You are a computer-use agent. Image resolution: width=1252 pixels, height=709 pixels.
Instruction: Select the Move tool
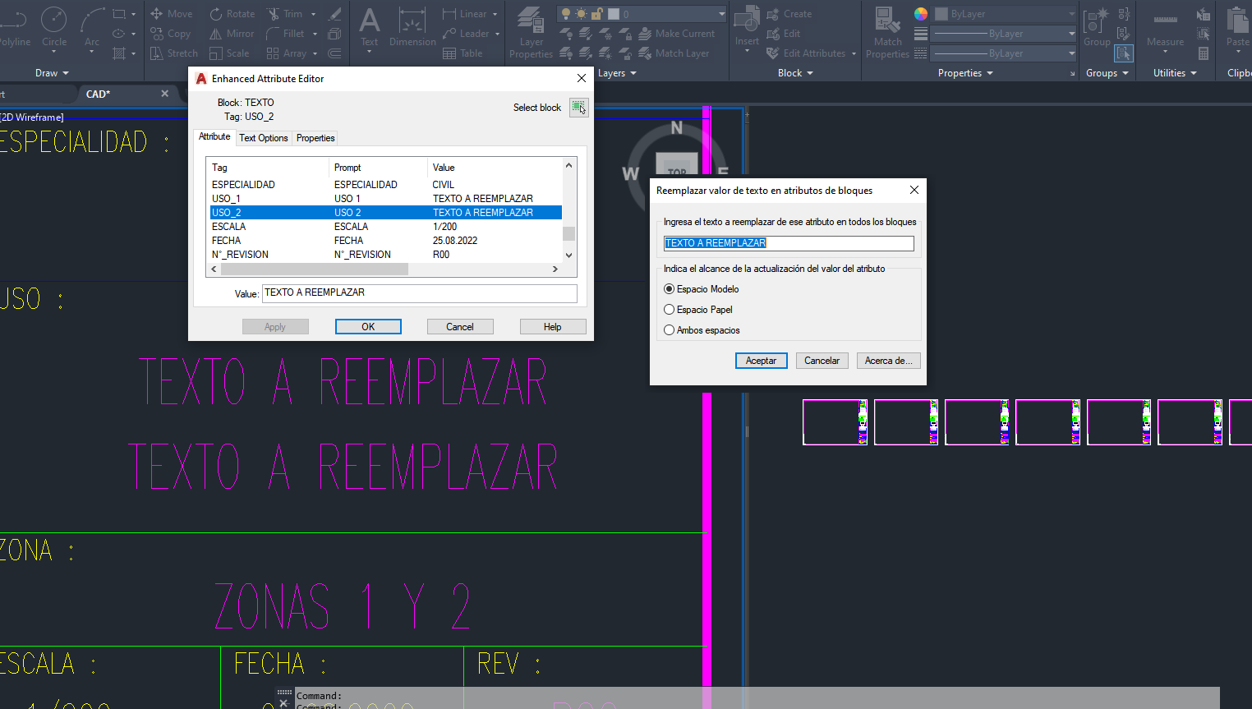tap(171, 13)
